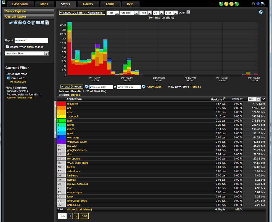
Task: Click the key icon in top bar
Action: (x=263, y=4)
